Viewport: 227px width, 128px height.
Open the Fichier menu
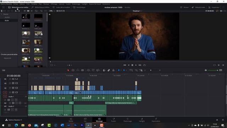[x=16, y=4]
